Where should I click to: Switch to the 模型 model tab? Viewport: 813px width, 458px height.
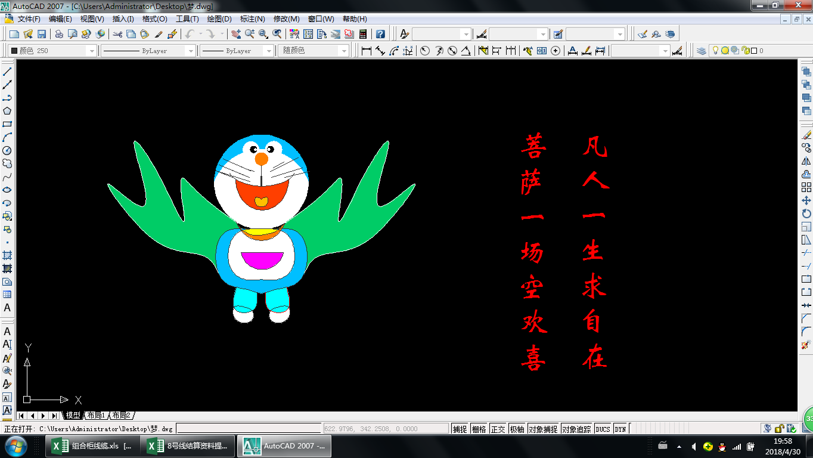73,416
